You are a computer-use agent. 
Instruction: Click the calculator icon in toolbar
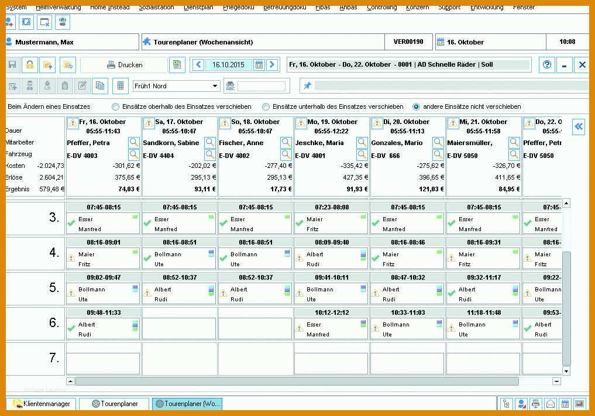121,86
